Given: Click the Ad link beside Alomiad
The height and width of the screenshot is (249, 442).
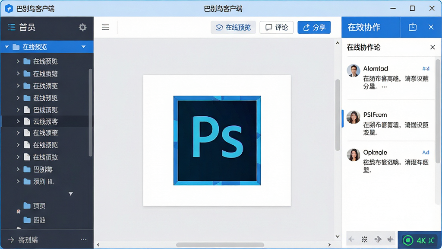Looking at the screenshot, I should [426, 69].
